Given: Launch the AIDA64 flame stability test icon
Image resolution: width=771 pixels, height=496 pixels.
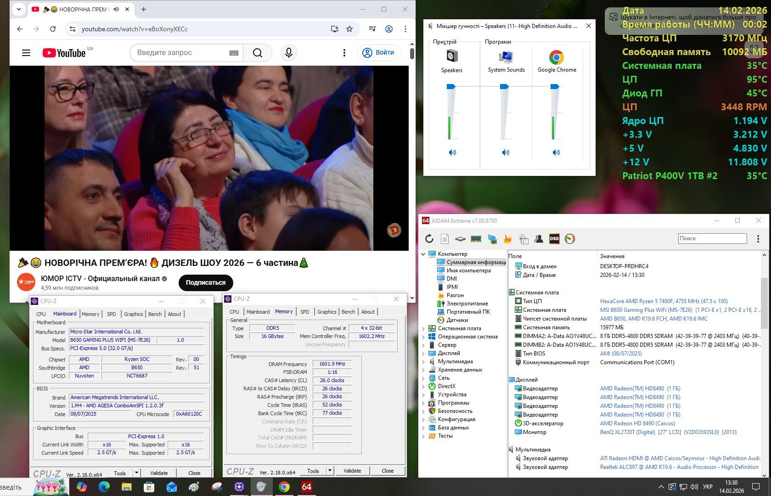Looking at the screenshot, I should pos(507,239).
